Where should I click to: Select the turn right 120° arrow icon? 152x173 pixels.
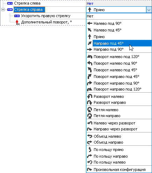point(89,89)
